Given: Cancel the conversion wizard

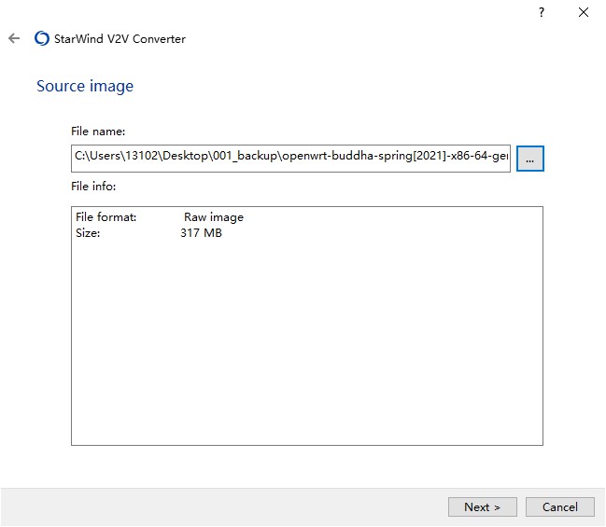Looking at the screenshot, I should coord(559,506).
